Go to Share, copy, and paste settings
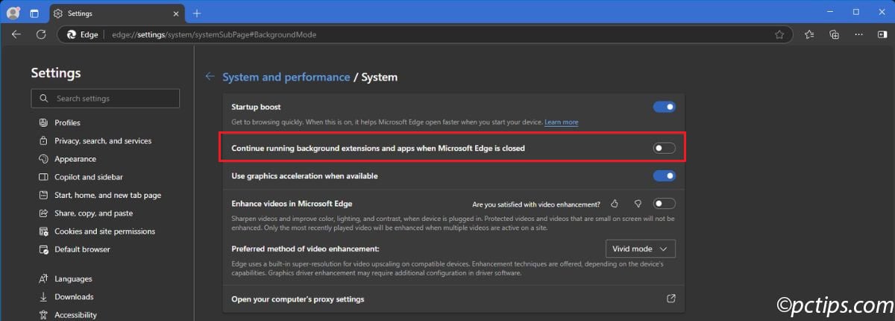895x321 pixels. [94, 214]
